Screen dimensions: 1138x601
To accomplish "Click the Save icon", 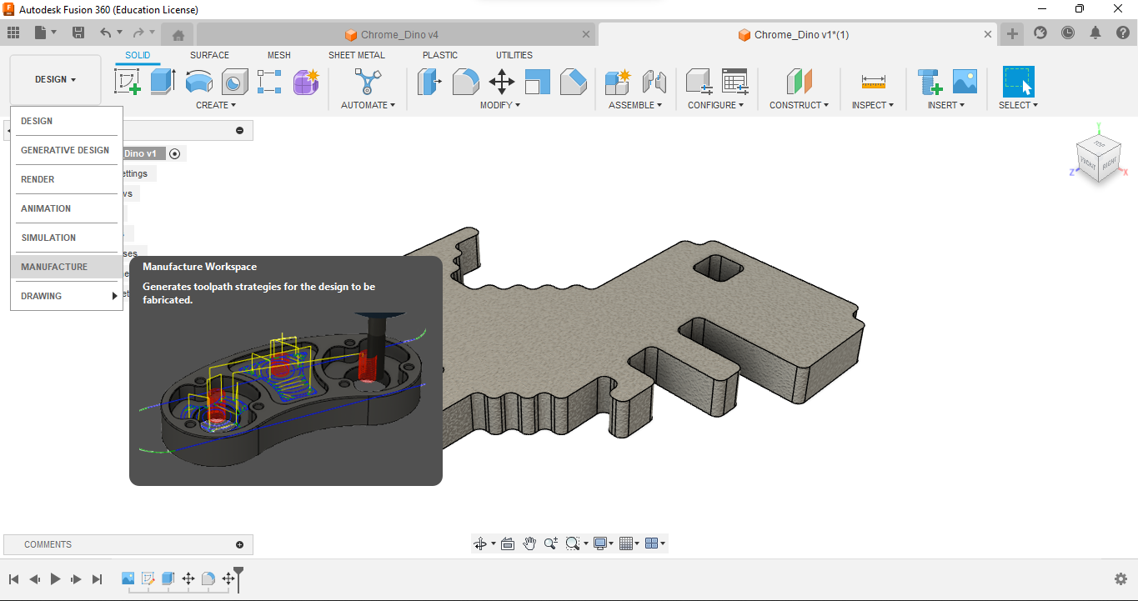I will [78, 33].
